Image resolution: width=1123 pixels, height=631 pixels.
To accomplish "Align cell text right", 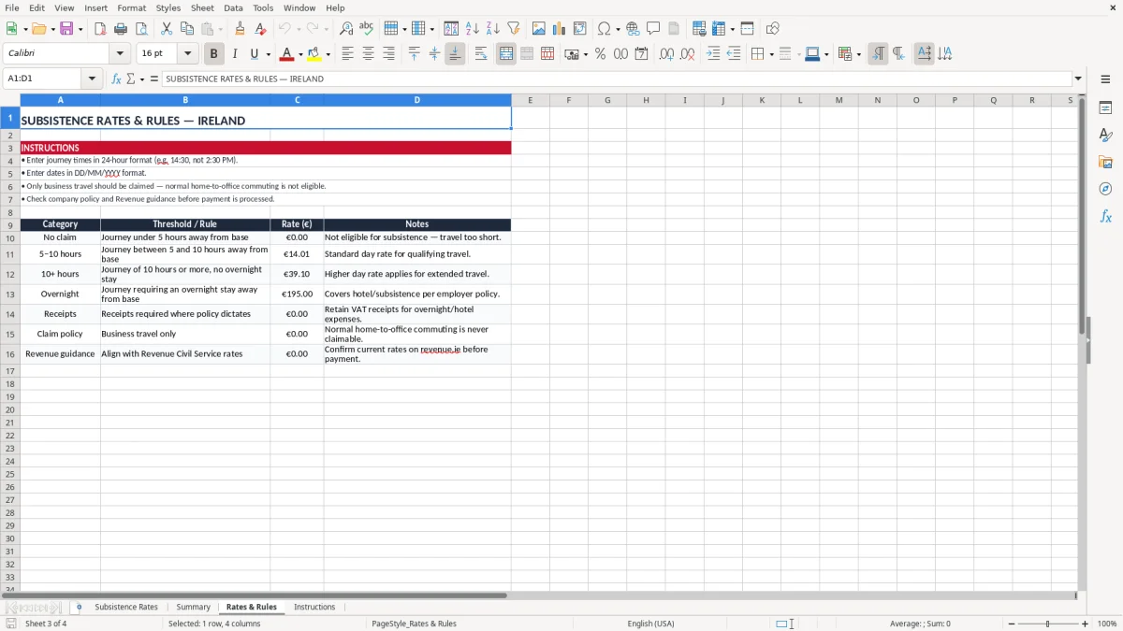I will [388, 54].
